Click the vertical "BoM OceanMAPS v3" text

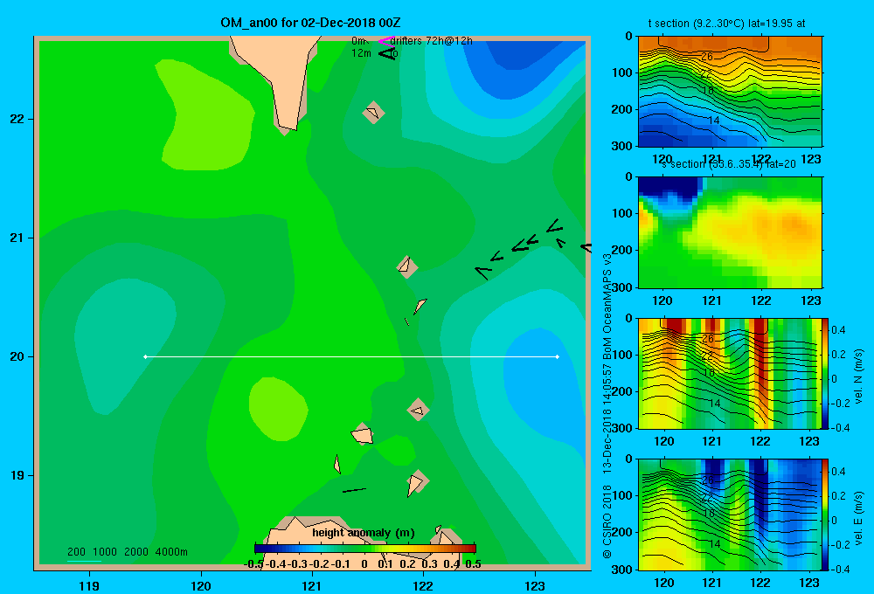click(x=607, y=307)
